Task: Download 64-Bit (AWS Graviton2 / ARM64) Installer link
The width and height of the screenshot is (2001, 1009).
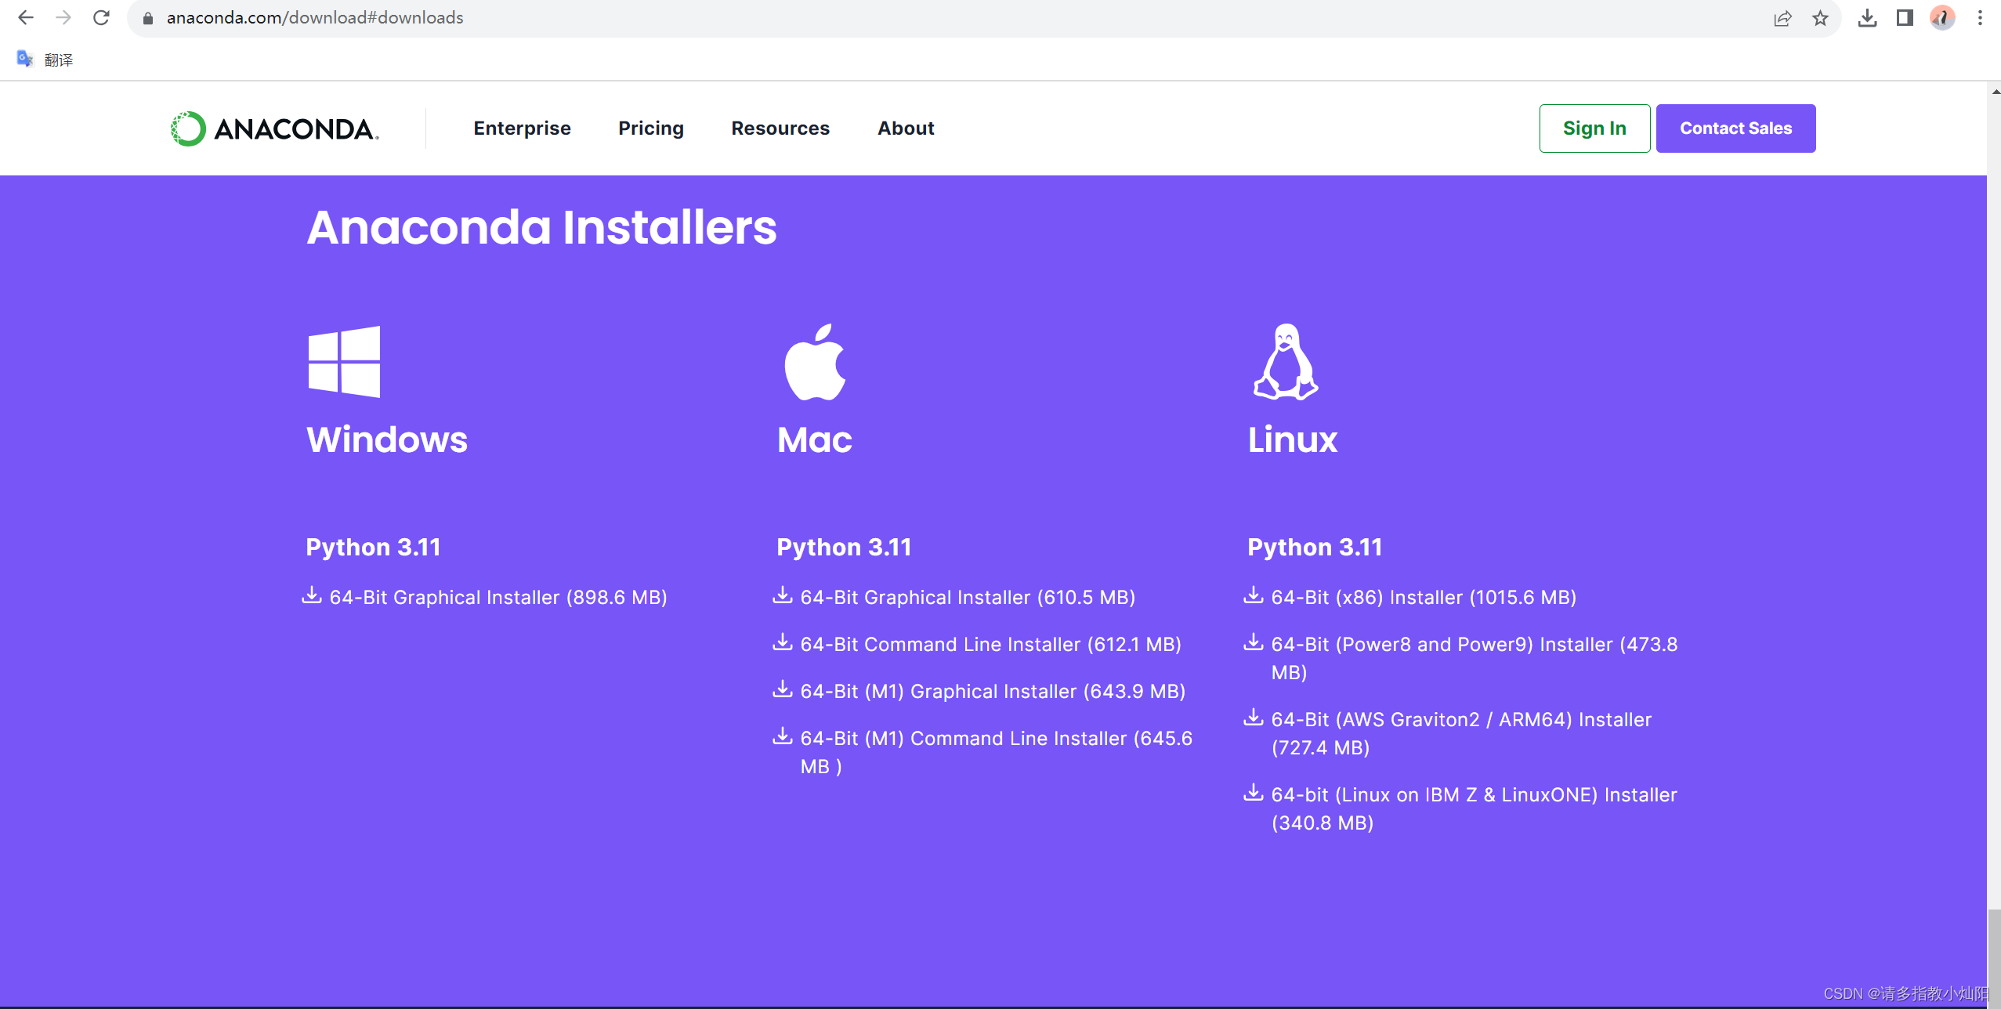Action: (1461, 733)
